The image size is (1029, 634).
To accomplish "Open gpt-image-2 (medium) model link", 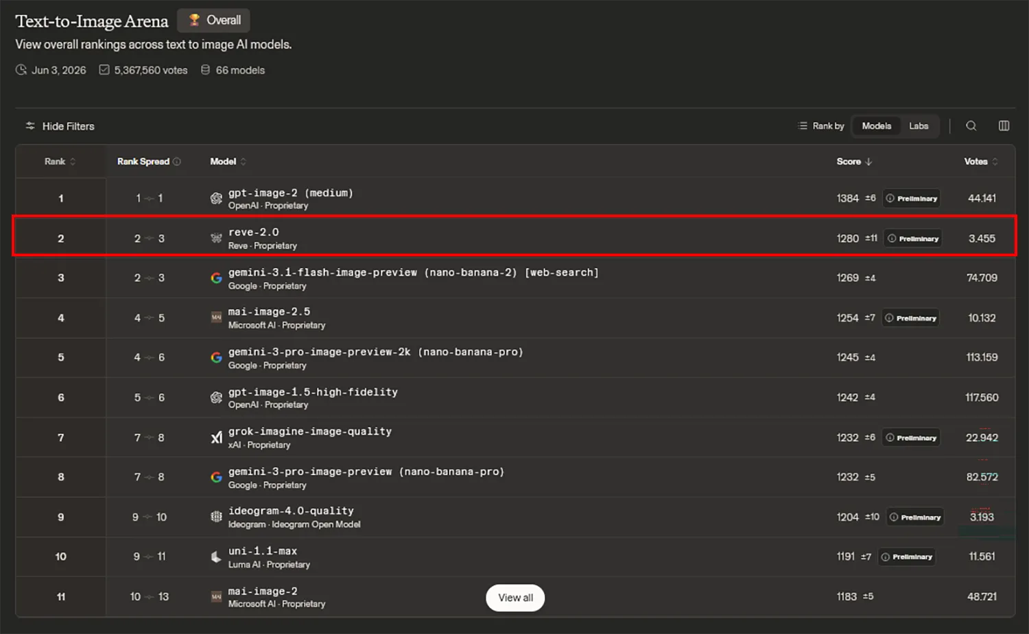I will tap(291, 193).
